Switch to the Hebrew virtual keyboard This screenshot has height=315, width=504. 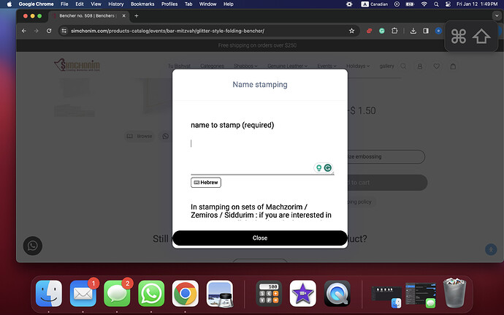click(x=206, y=183)
